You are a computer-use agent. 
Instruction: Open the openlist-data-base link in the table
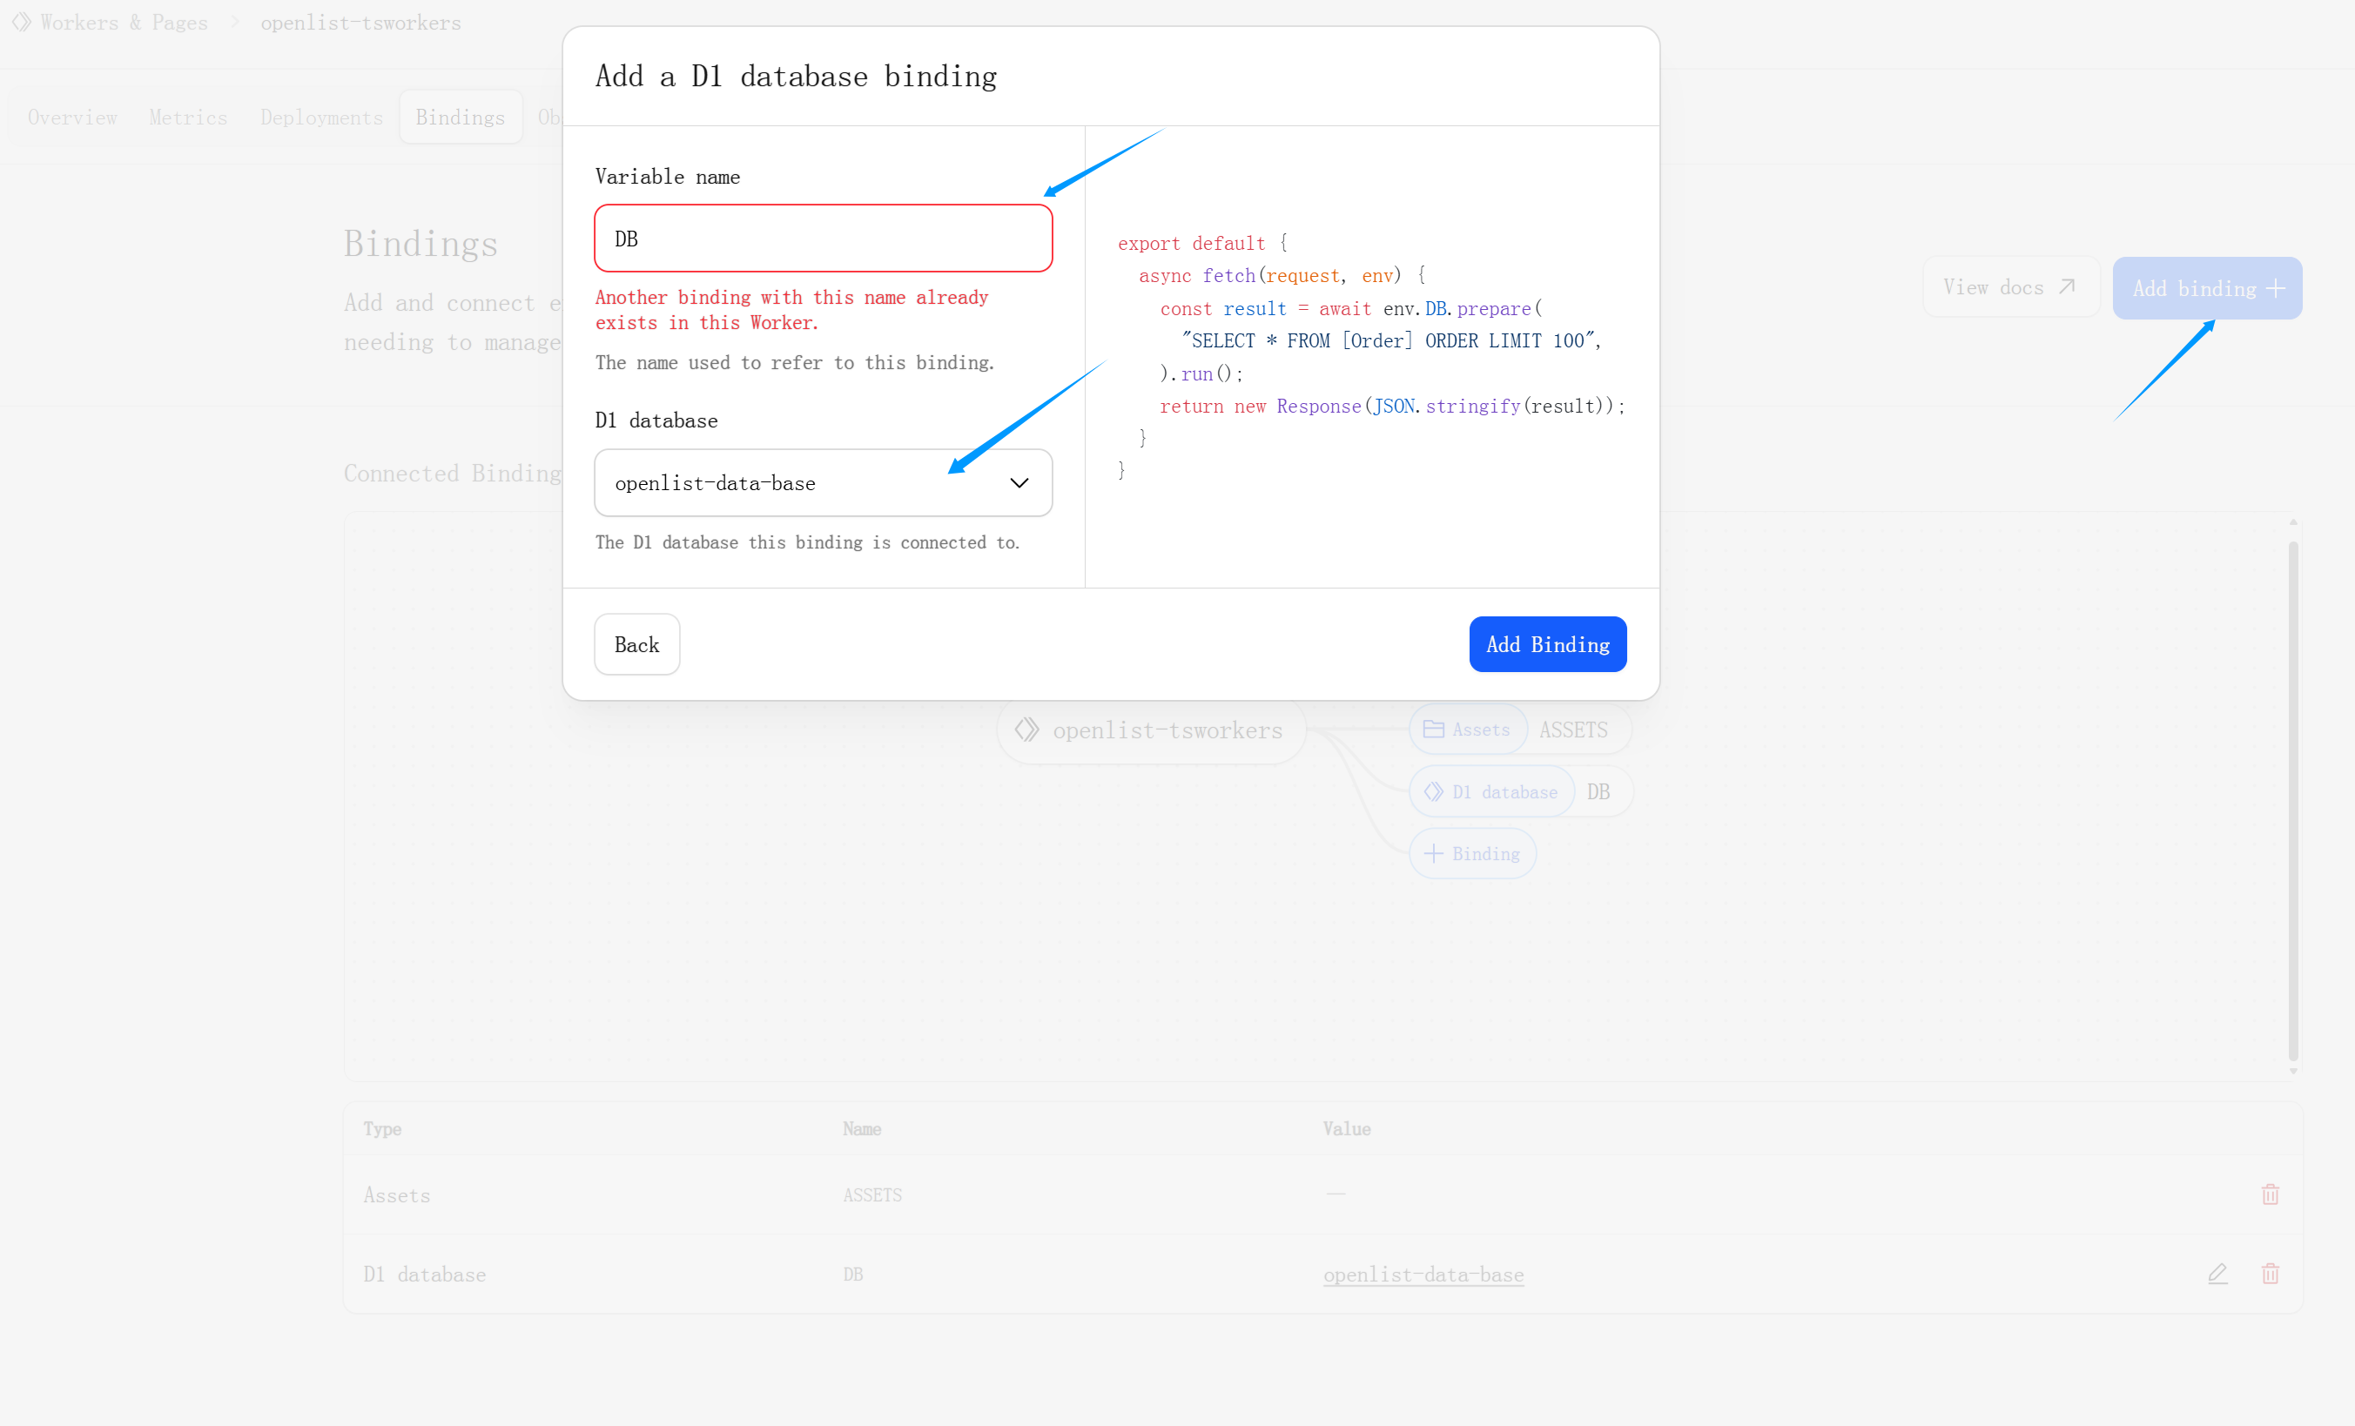pos(1423,1274)
